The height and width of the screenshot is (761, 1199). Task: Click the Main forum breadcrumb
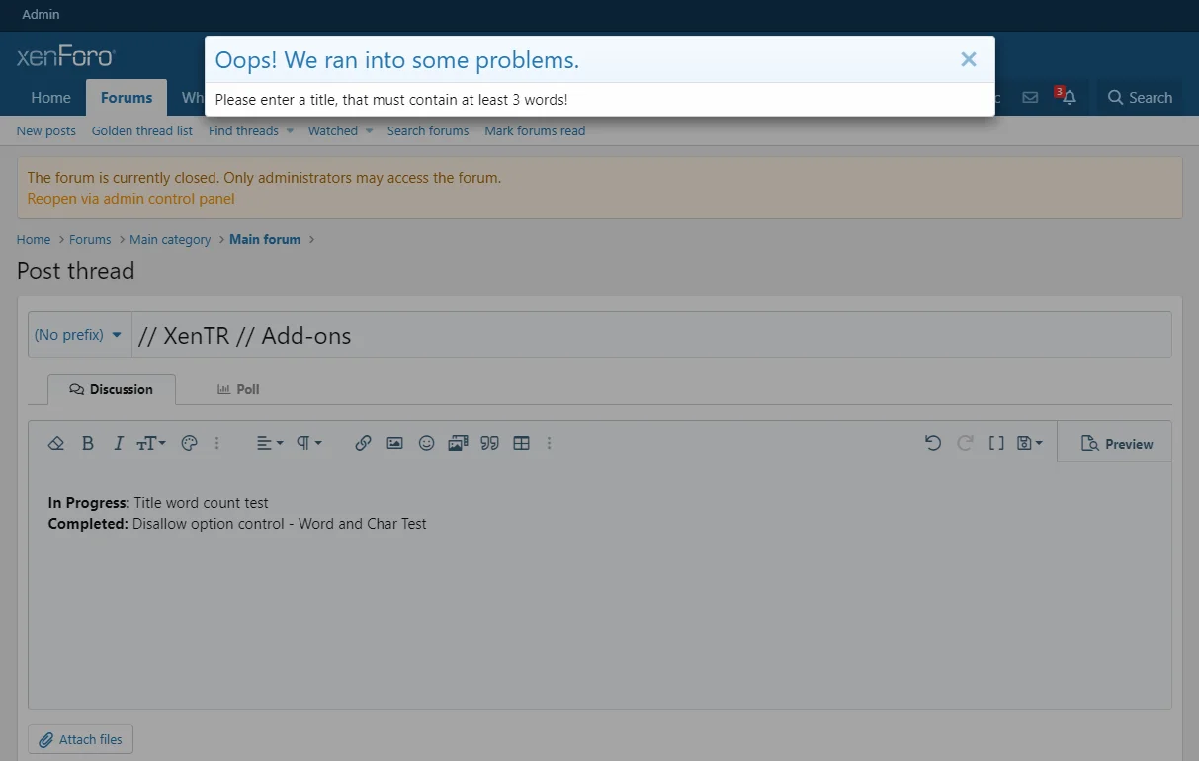click(x=265, y=239)
